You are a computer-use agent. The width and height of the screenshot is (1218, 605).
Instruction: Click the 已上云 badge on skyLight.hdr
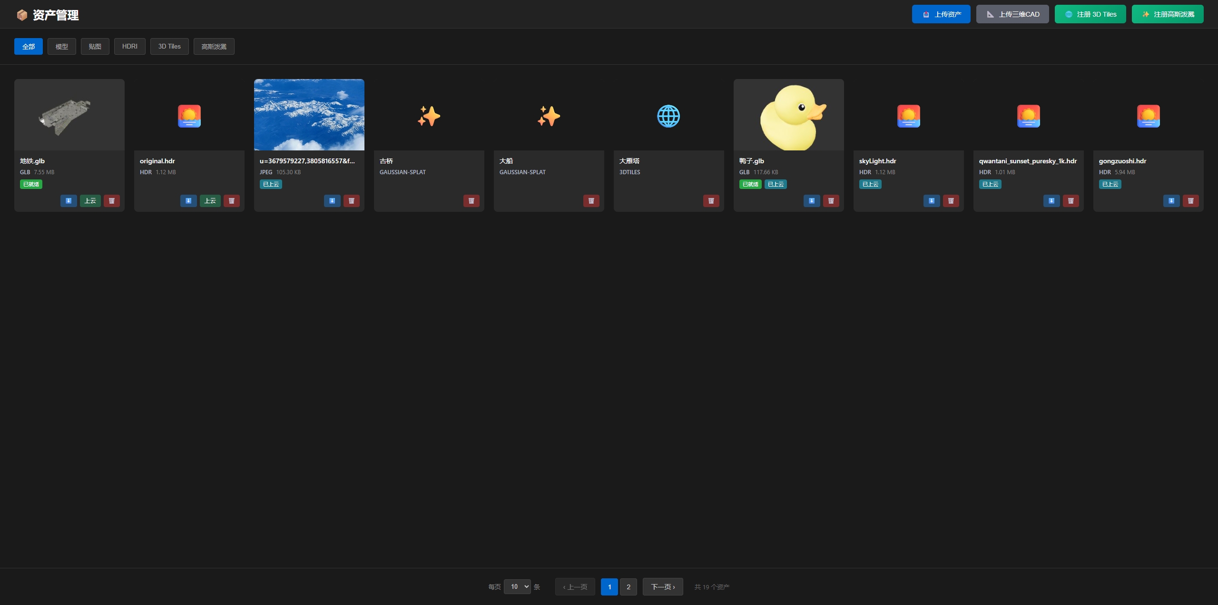click(870, 184)
